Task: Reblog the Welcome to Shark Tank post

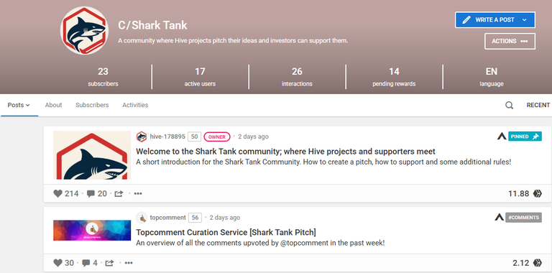Action: coord(119,193)
